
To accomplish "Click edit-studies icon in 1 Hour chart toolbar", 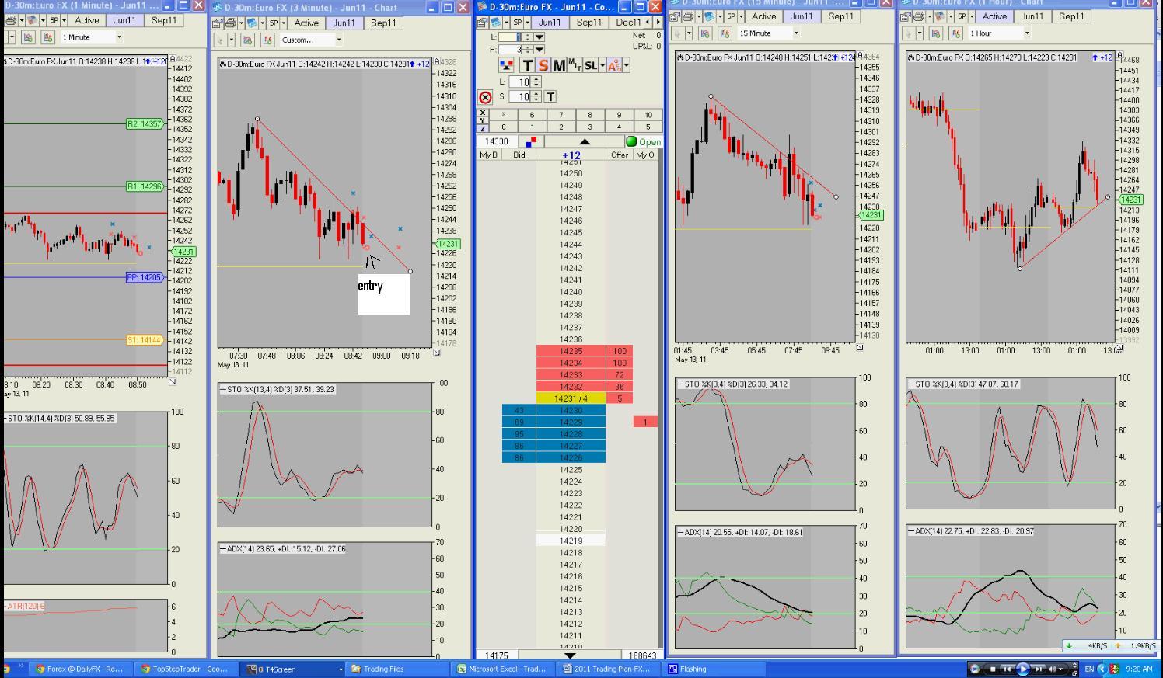I will [955, 33].
